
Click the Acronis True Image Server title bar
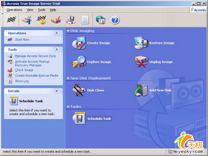click(104, 4)
